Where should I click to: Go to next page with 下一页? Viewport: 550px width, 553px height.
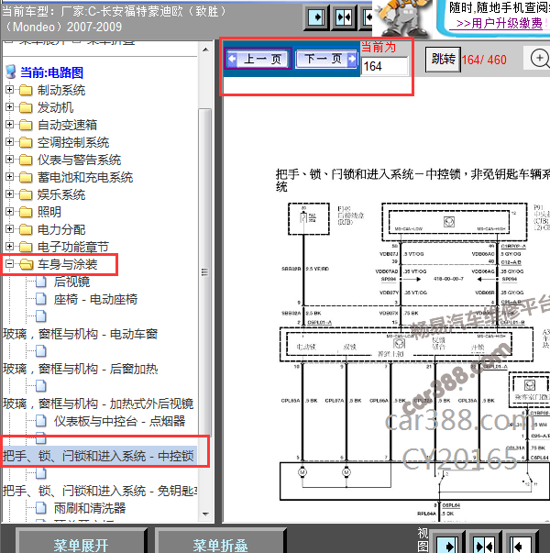click(326, 59)
